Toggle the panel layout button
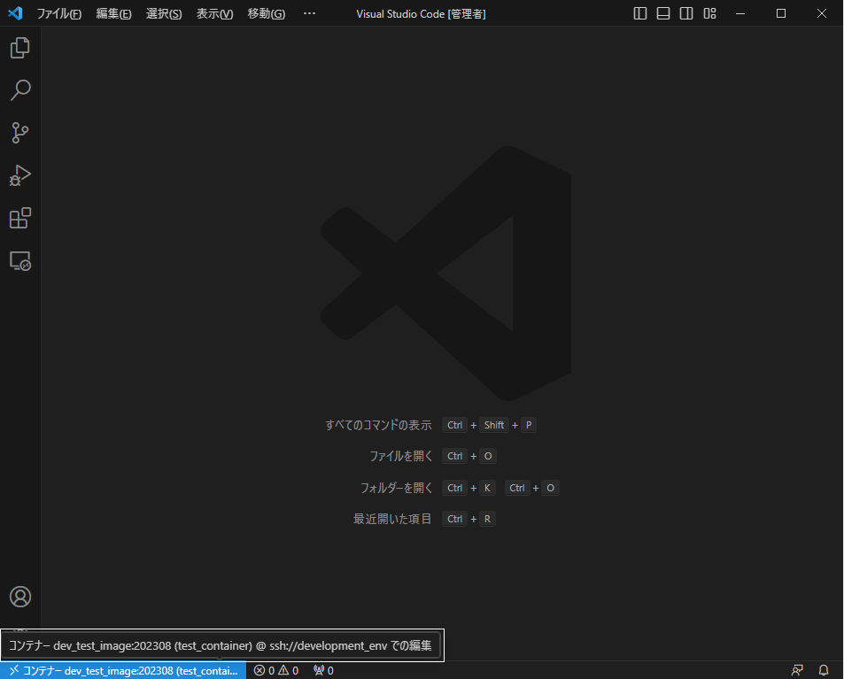Viewport: 844px width, 679px height. tap(662, 13)
